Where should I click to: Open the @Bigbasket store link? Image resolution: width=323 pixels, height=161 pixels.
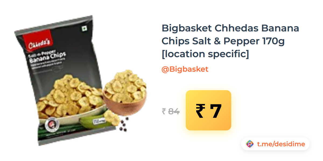pos(185,69)
